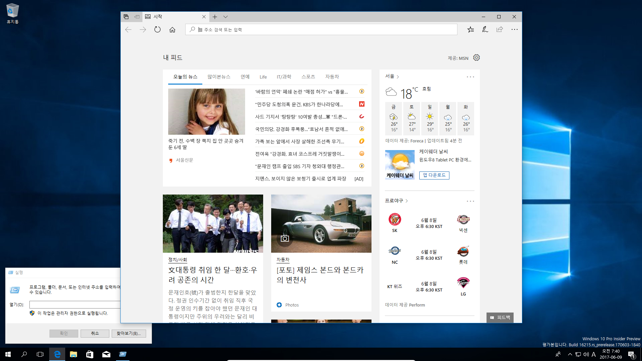This screenshot has height=361, width=642.
Task: Select 일 (Sunday) sunny forecast card
Action: coord(430,118)
